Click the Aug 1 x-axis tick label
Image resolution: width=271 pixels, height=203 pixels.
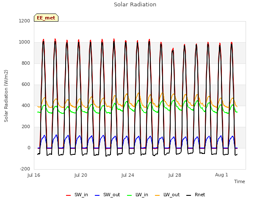221,175
